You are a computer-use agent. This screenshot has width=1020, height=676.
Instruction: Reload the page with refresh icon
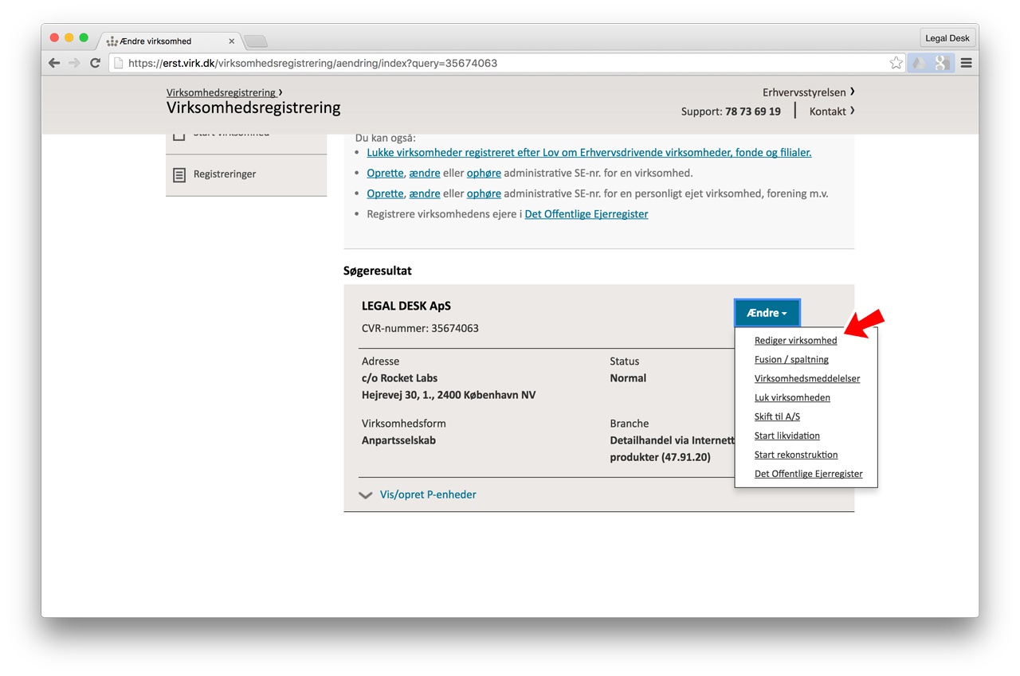point(95,63)
